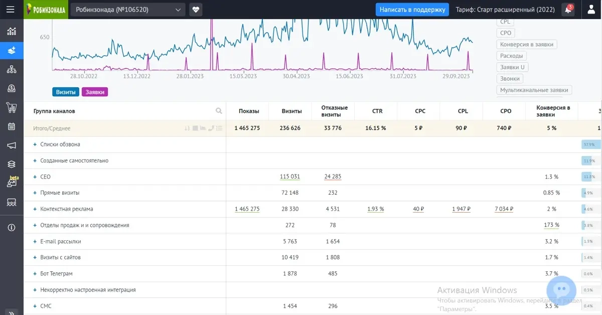602x315 pixels.
Task: Expand the sidebar with double-chevron button
Action: point(12,312)
